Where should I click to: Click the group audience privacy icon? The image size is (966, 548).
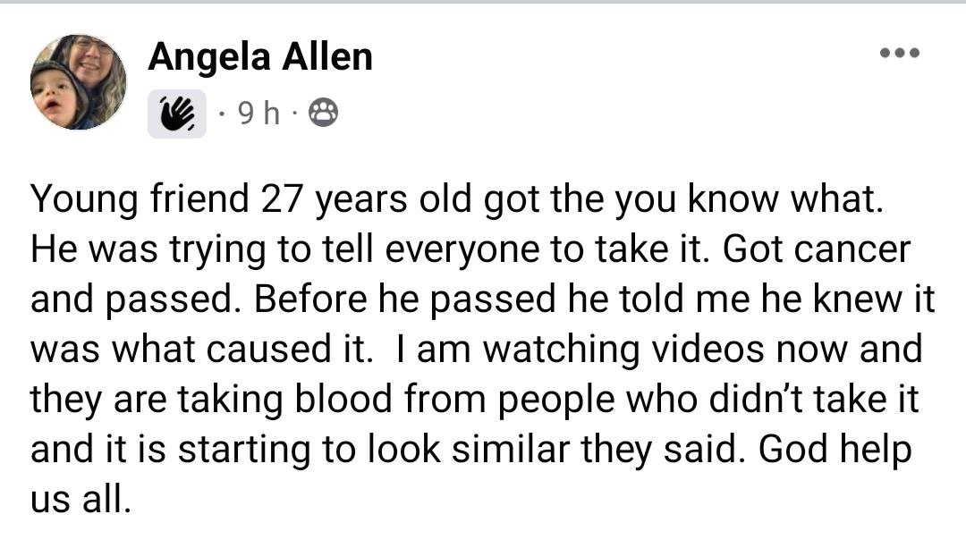point(323,114)
